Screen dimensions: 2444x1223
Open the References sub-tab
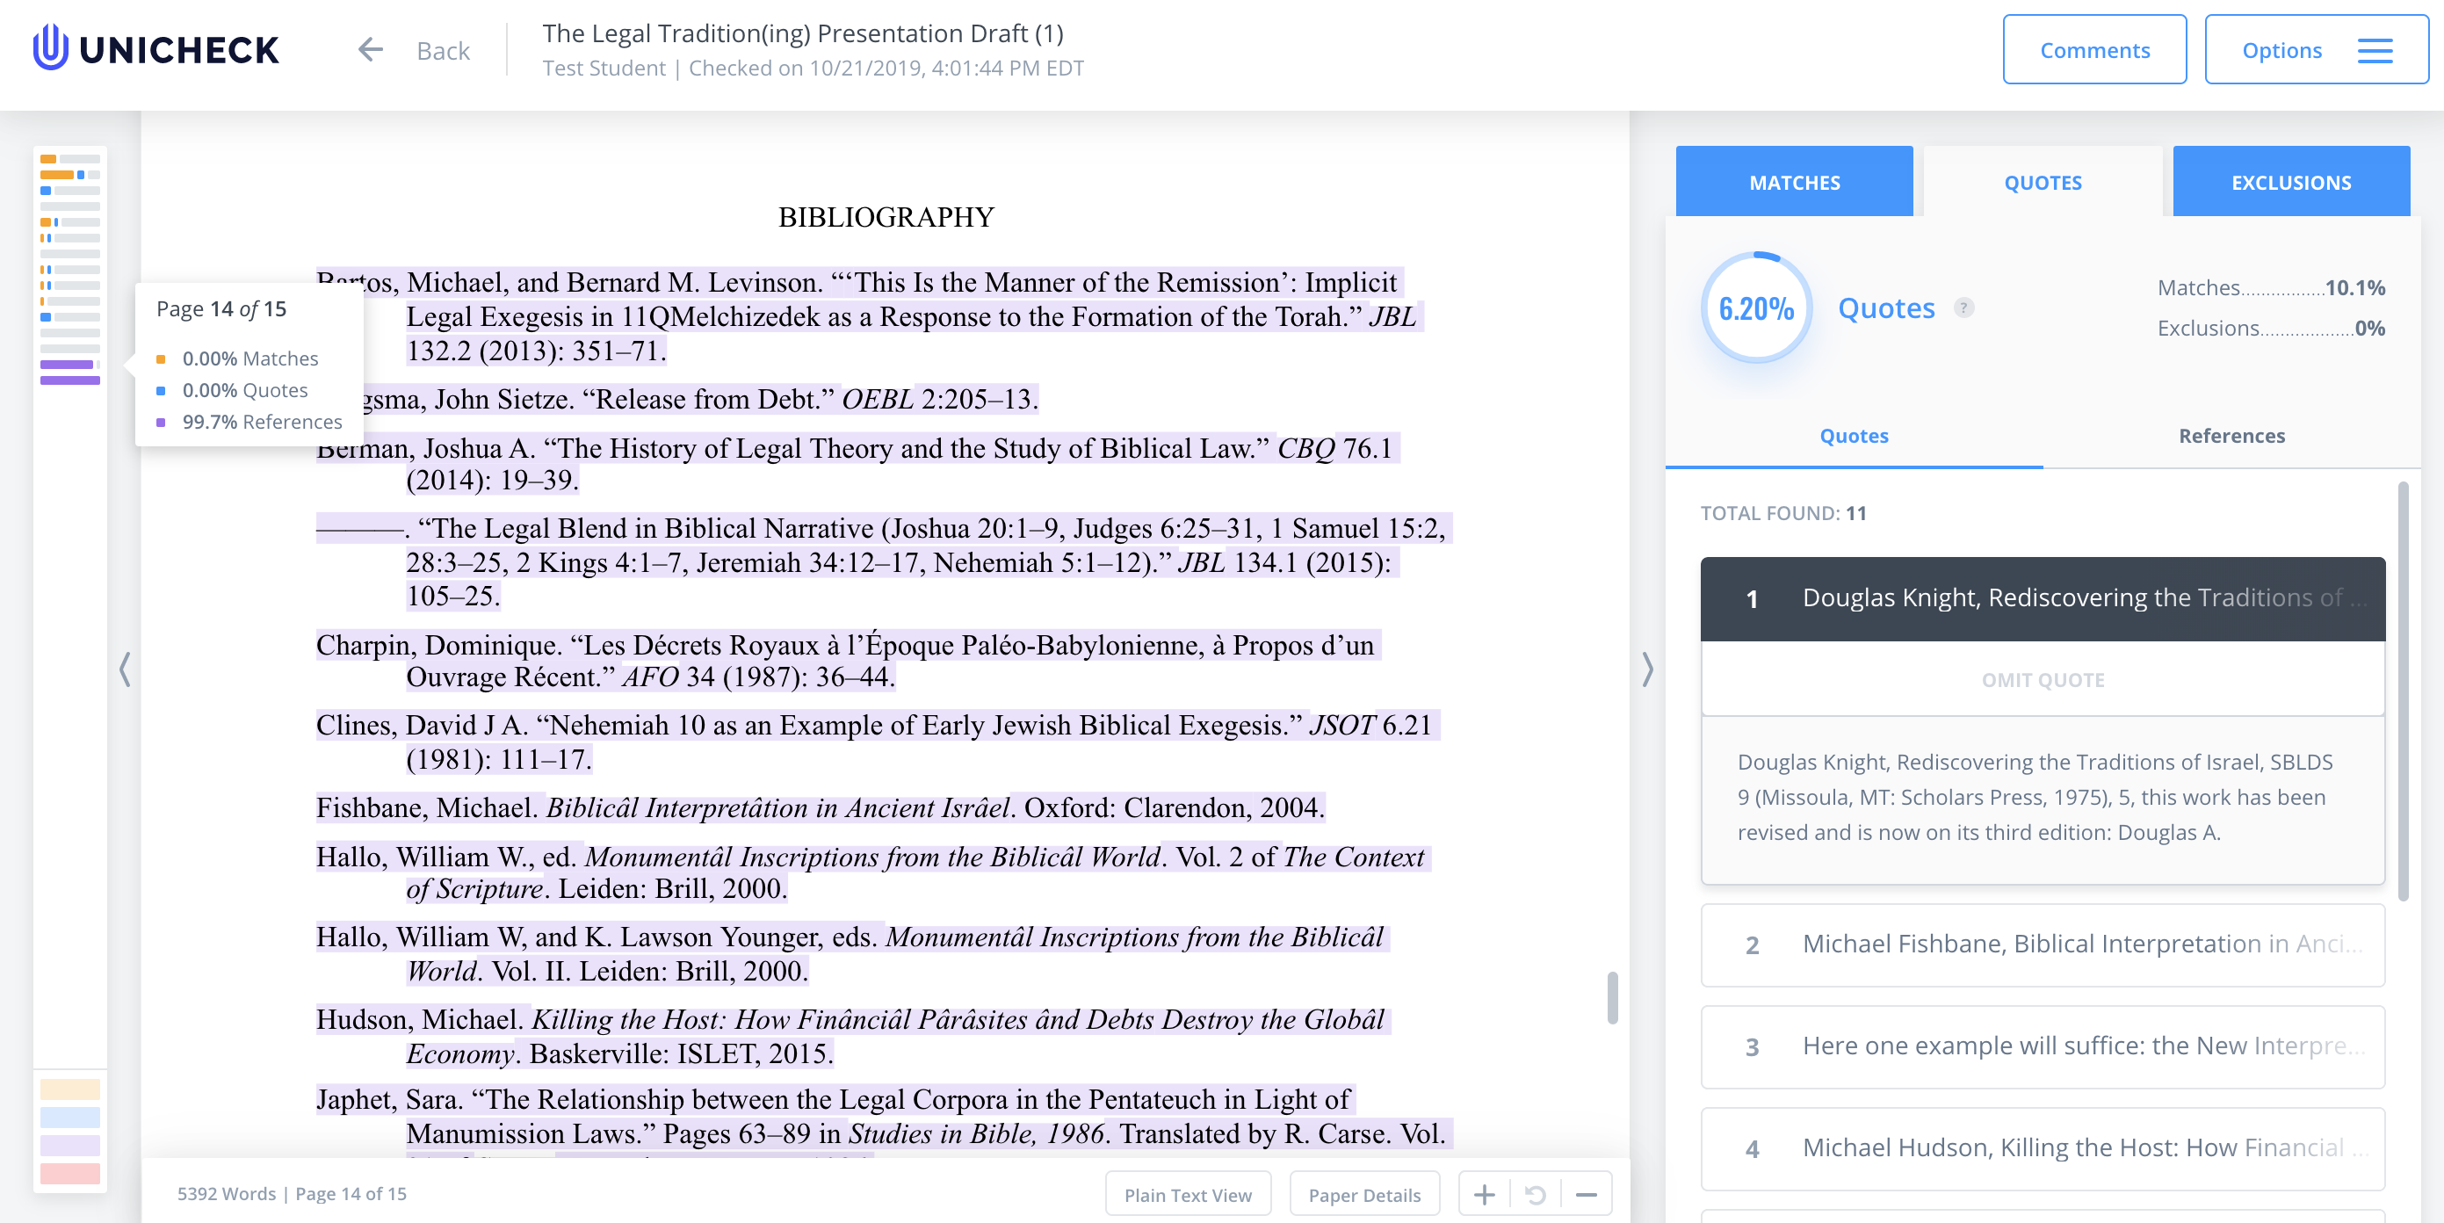pos(2231,436)
